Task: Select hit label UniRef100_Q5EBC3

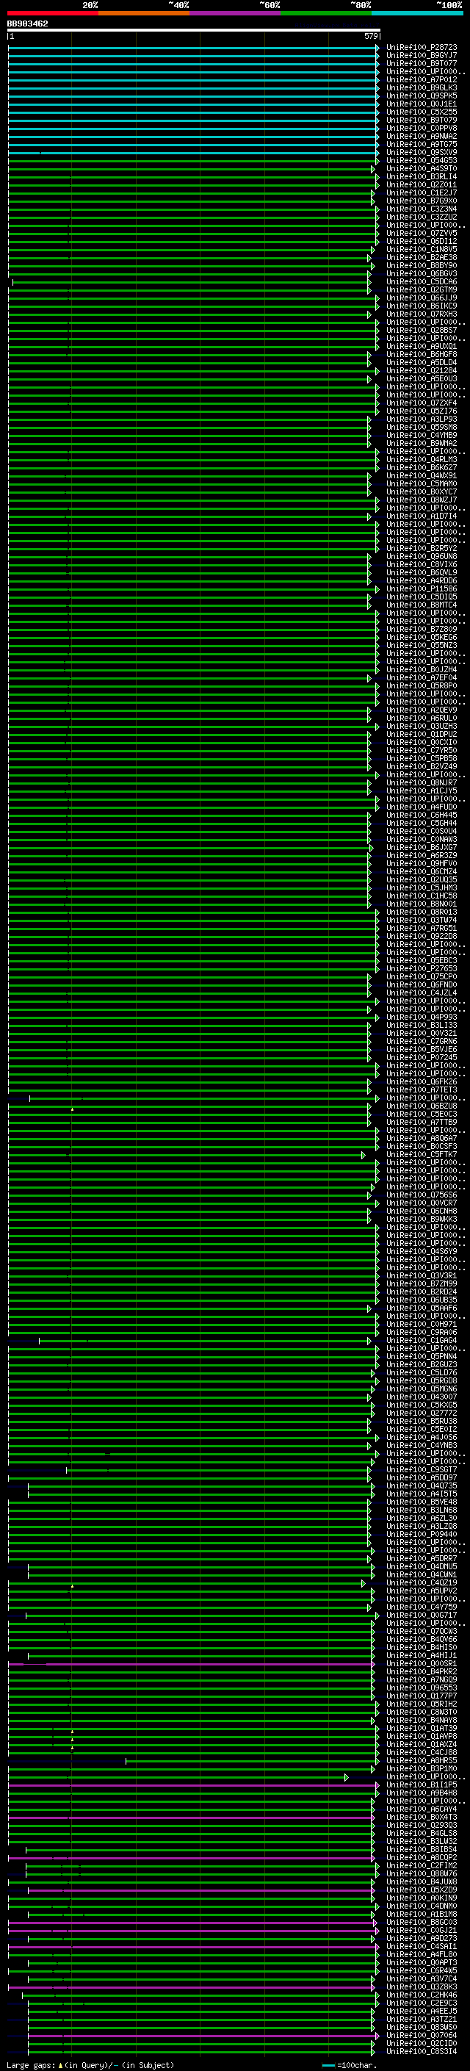Action: point(421,960)
